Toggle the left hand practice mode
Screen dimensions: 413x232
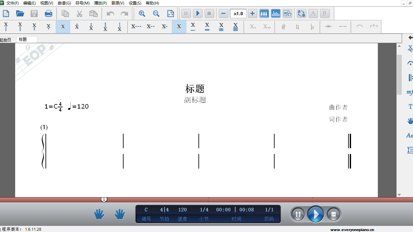[99, 214]
